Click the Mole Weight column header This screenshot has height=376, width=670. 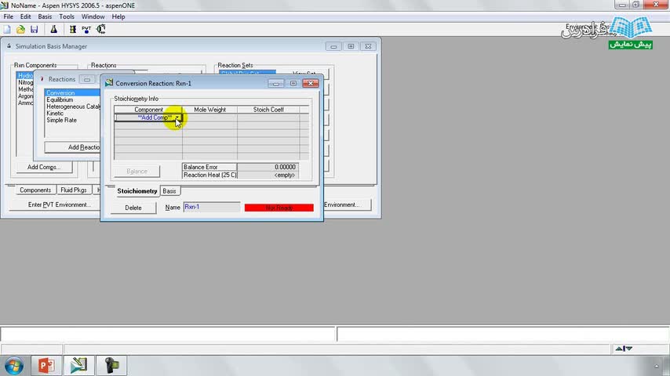click(209, 110)
